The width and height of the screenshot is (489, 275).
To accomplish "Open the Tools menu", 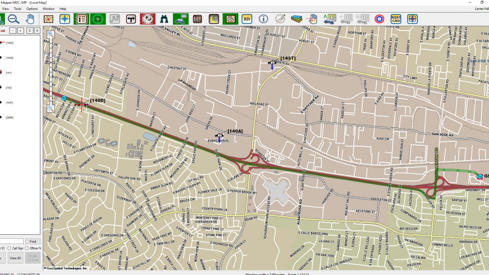I will tap(18, 9).
